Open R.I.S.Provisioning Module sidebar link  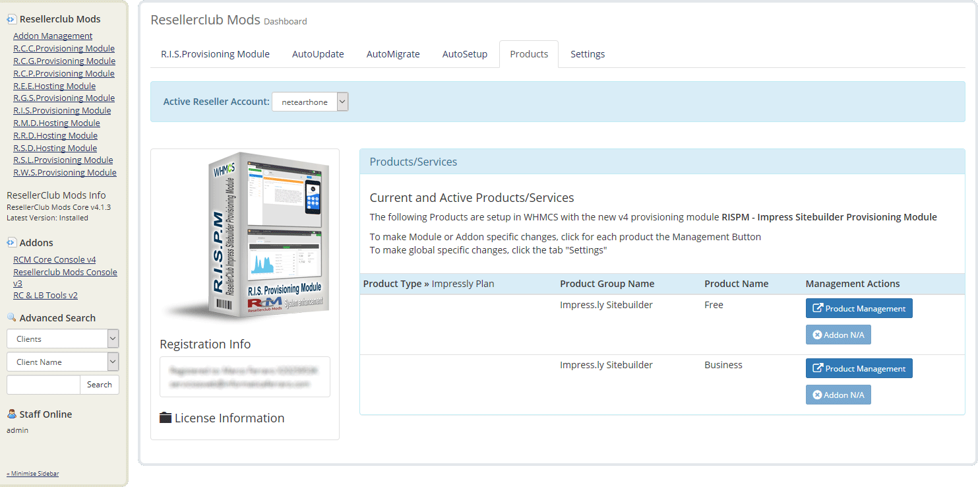[x=62, y=110]
